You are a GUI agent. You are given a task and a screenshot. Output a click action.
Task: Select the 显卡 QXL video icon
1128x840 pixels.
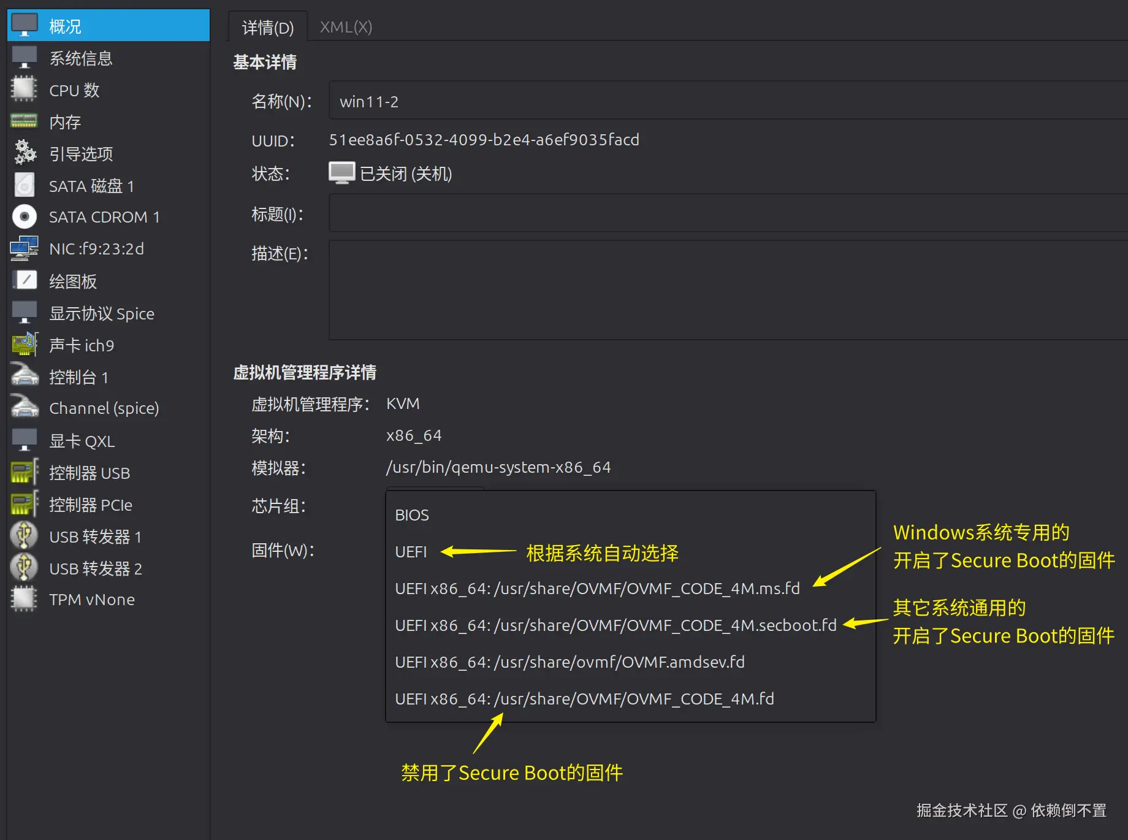coord(25,440)
